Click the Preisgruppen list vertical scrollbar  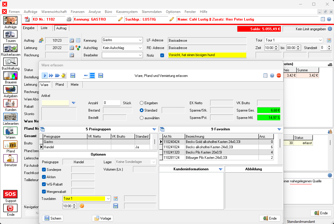pyautogui.click(x=155, y=142)
